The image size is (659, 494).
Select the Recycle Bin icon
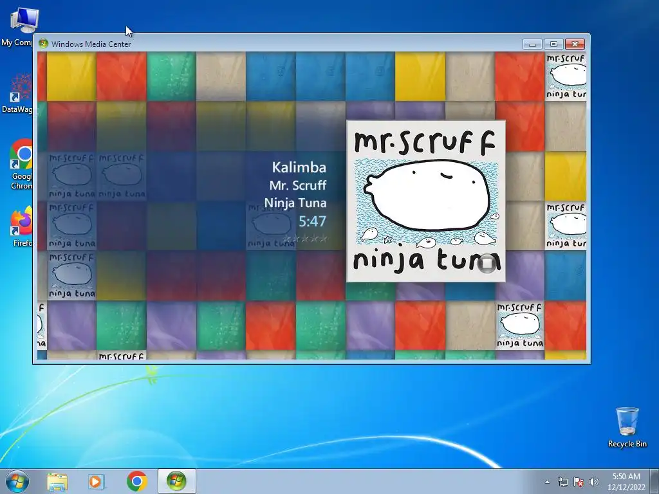[627, 427]
